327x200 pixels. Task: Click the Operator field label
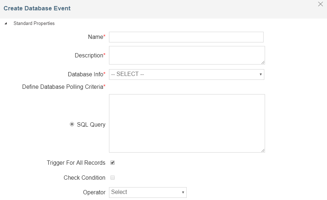(x=94, y=192)
